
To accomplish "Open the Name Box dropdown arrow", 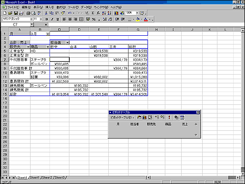I will pyautogui.click(x=32, y=25).
